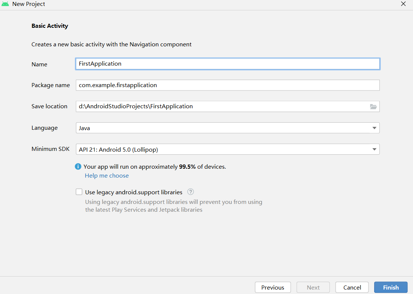The width and height of the screenshot is (413, 294).
Task: Click the 99.5% device coverage text
Action: [187, 167]
